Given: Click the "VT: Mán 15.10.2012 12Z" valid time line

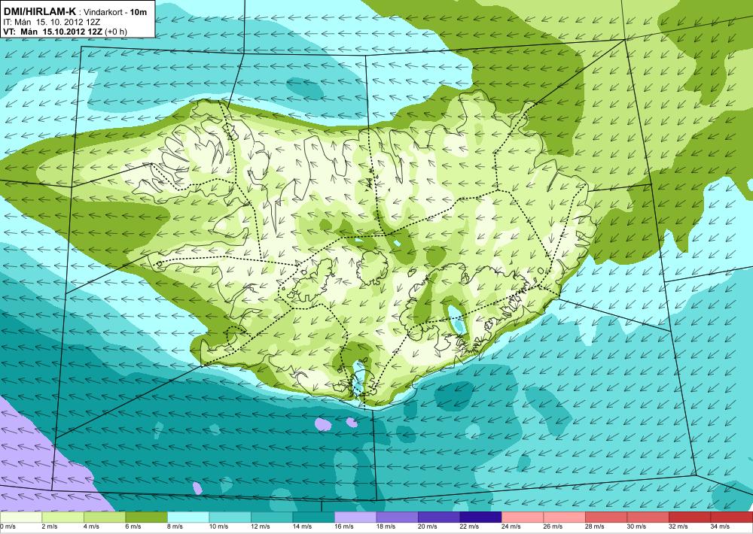Looking at the screenshot, I should coord(53,32).
